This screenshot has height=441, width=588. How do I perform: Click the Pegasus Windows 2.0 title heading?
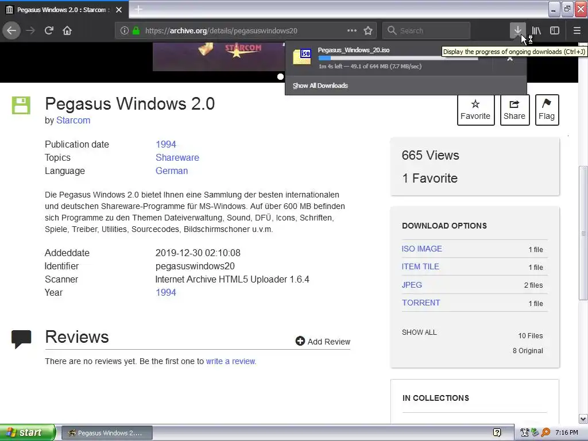pyautogui.click(x=130, y=103)
